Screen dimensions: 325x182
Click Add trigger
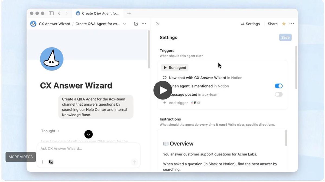tap(175, 103)
